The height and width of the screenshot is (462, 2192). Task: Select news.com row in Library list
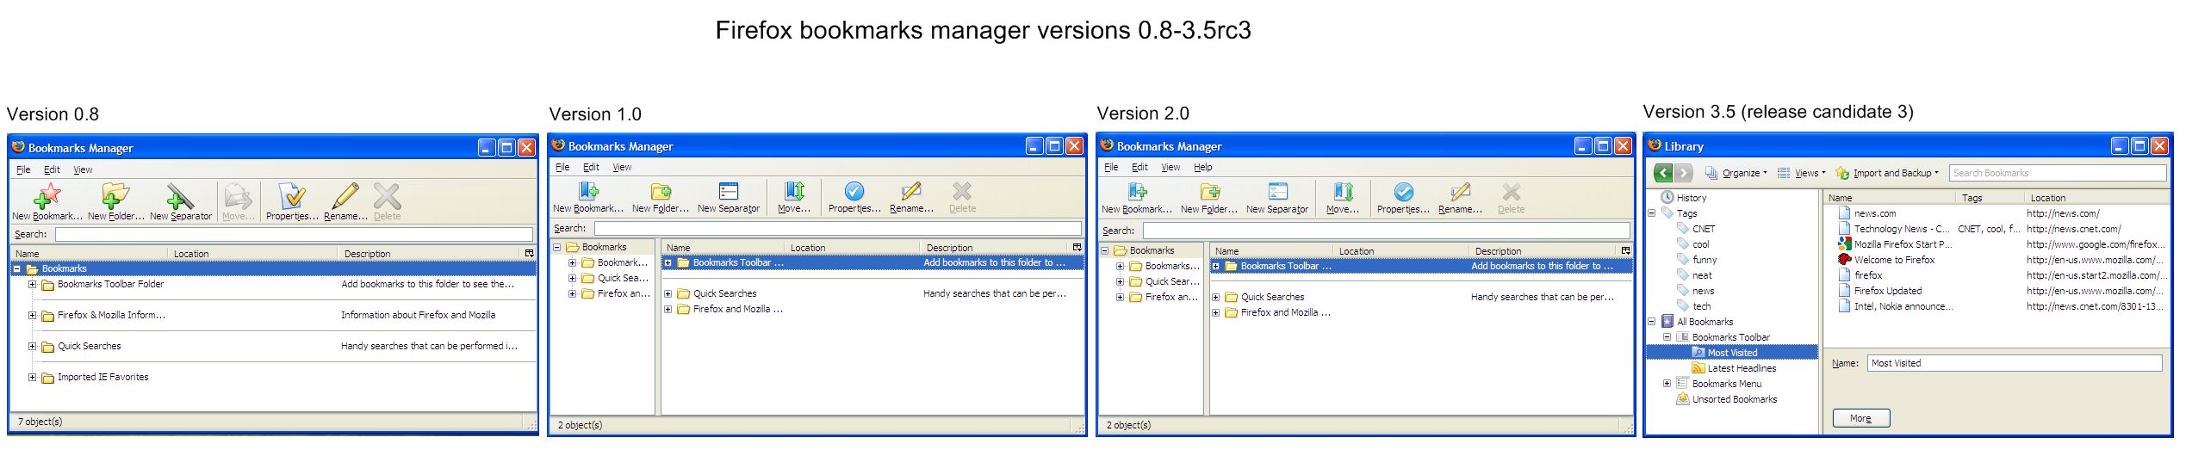[x=1996, y=213]
